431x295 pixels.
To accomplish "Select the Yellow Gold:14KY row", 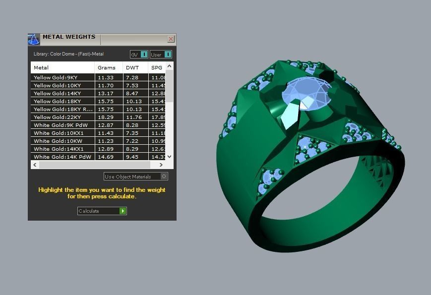I will (x=98, y=93).
